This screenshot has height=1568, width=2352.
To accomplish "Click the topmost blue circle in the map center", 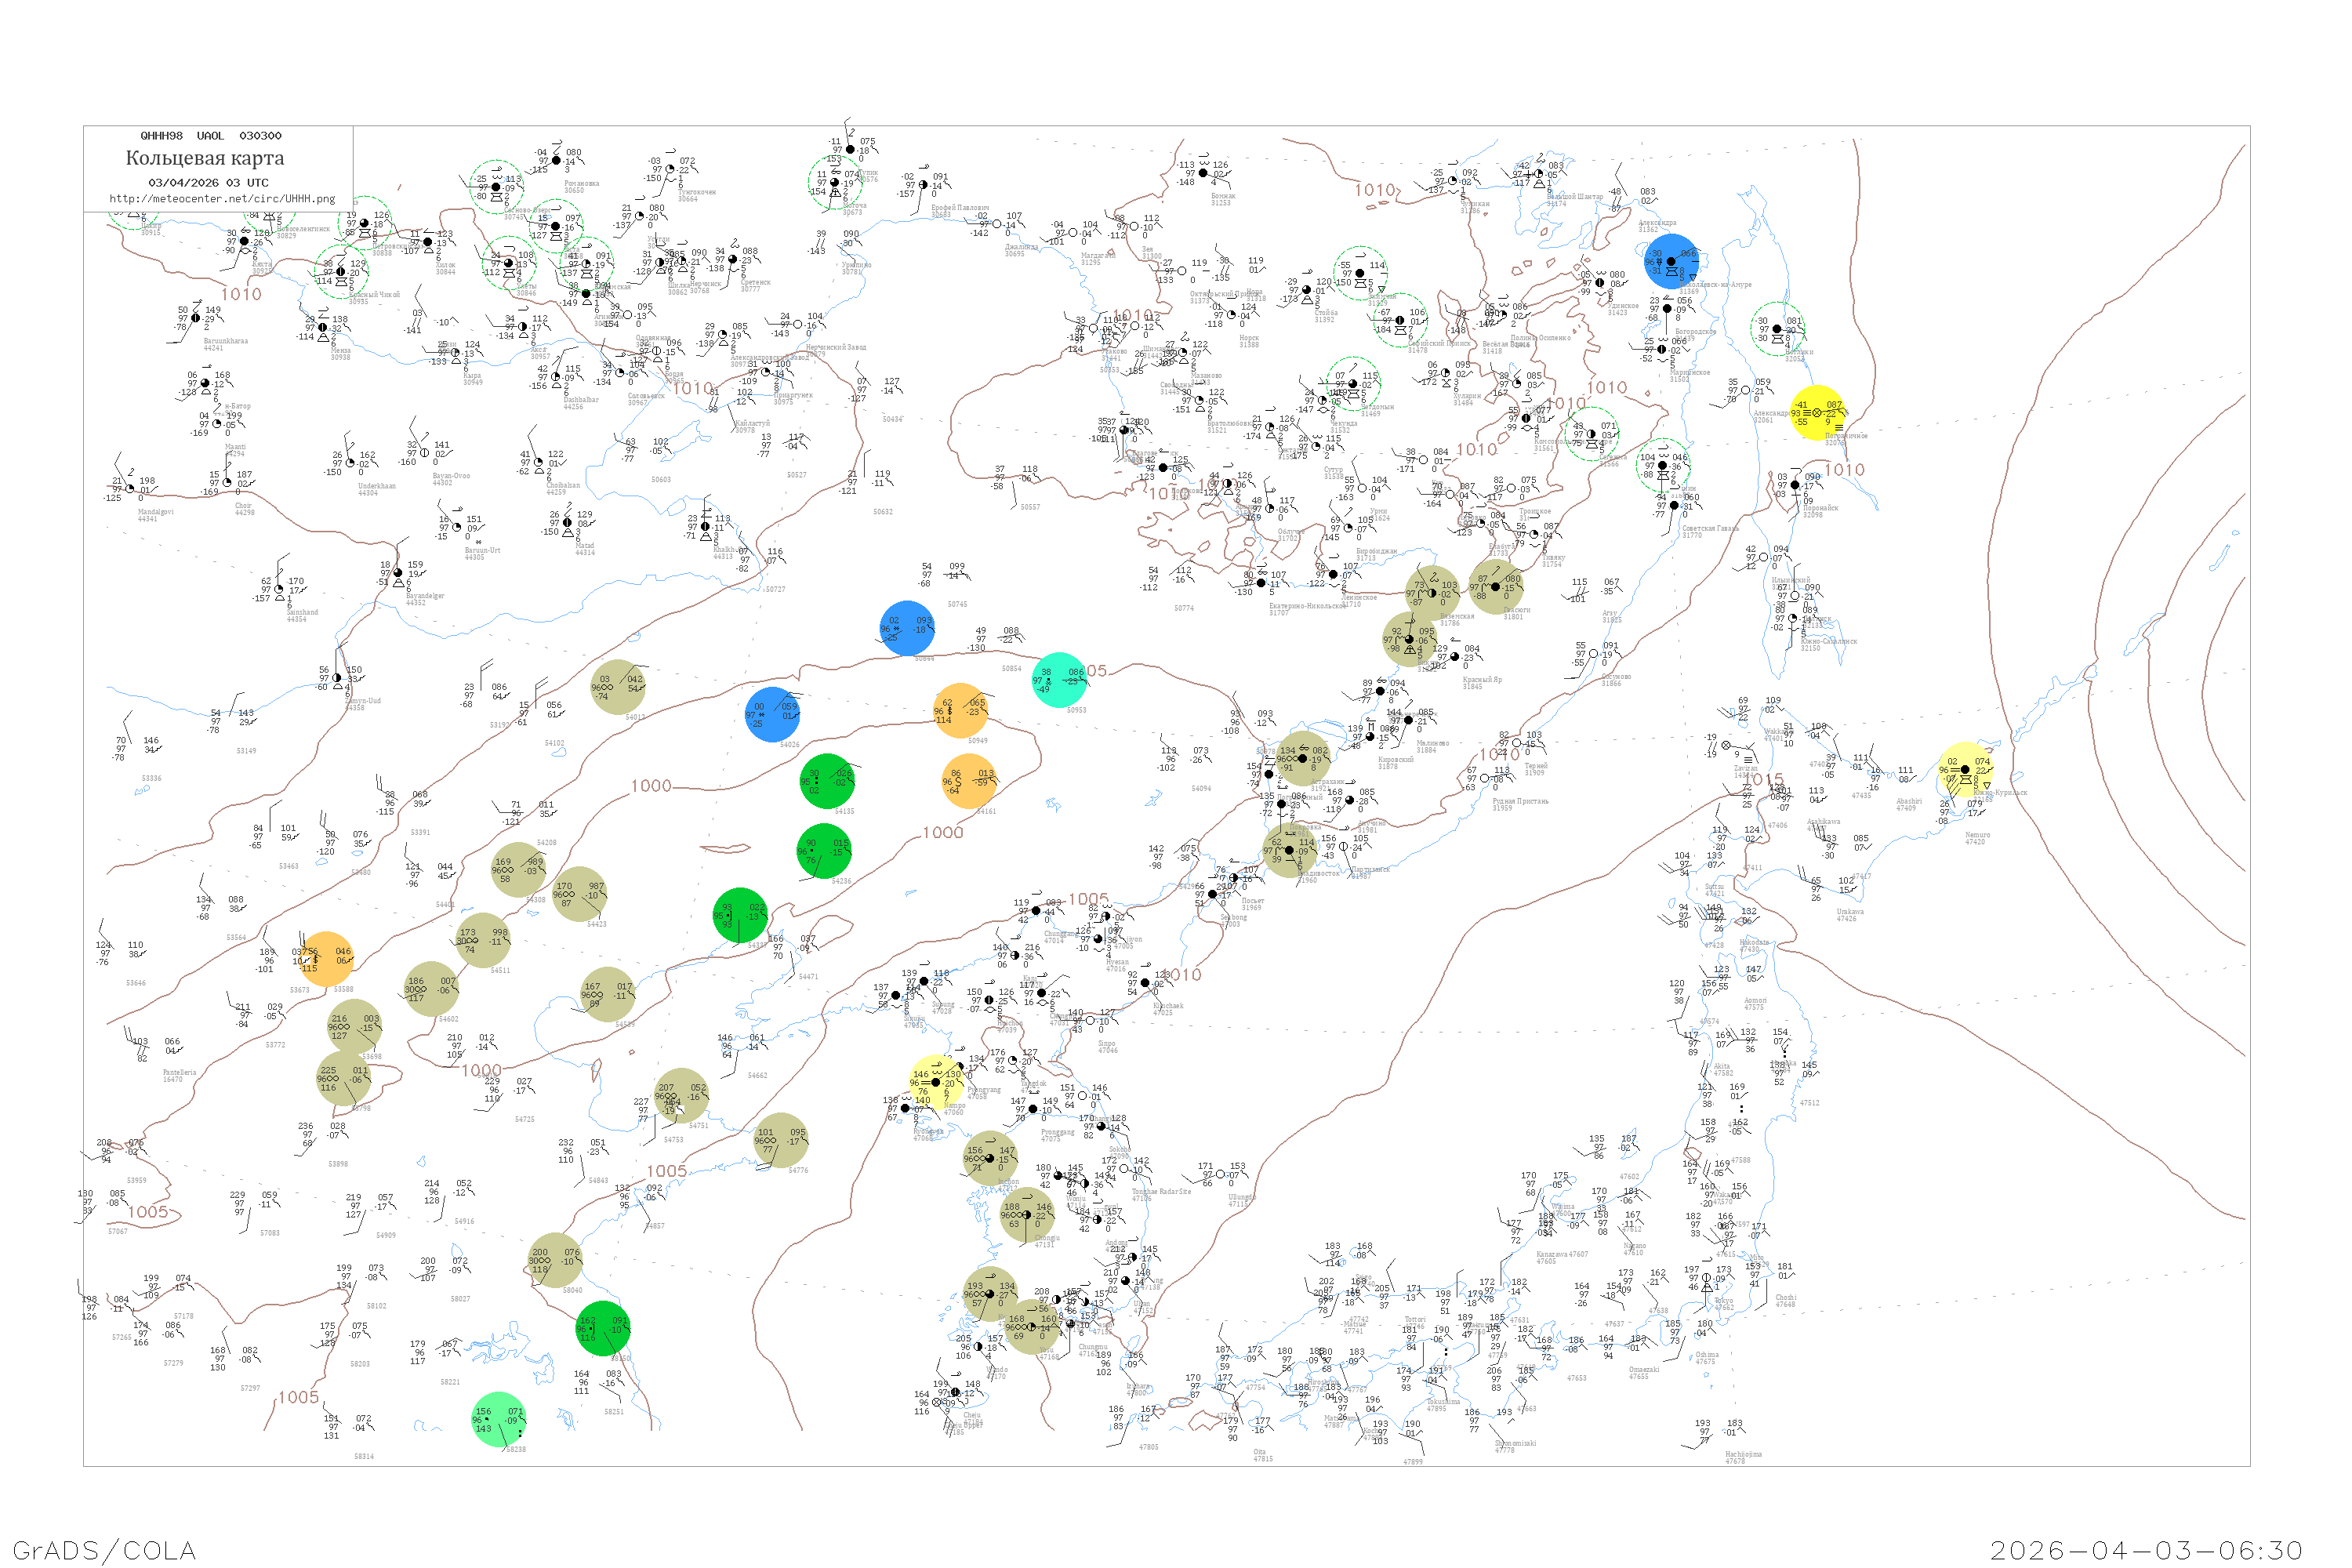I will point(907,628).
